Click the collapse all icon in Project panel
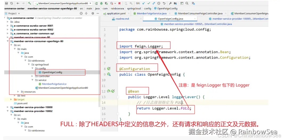Screen dimensions: 282x140 point(86,13)
